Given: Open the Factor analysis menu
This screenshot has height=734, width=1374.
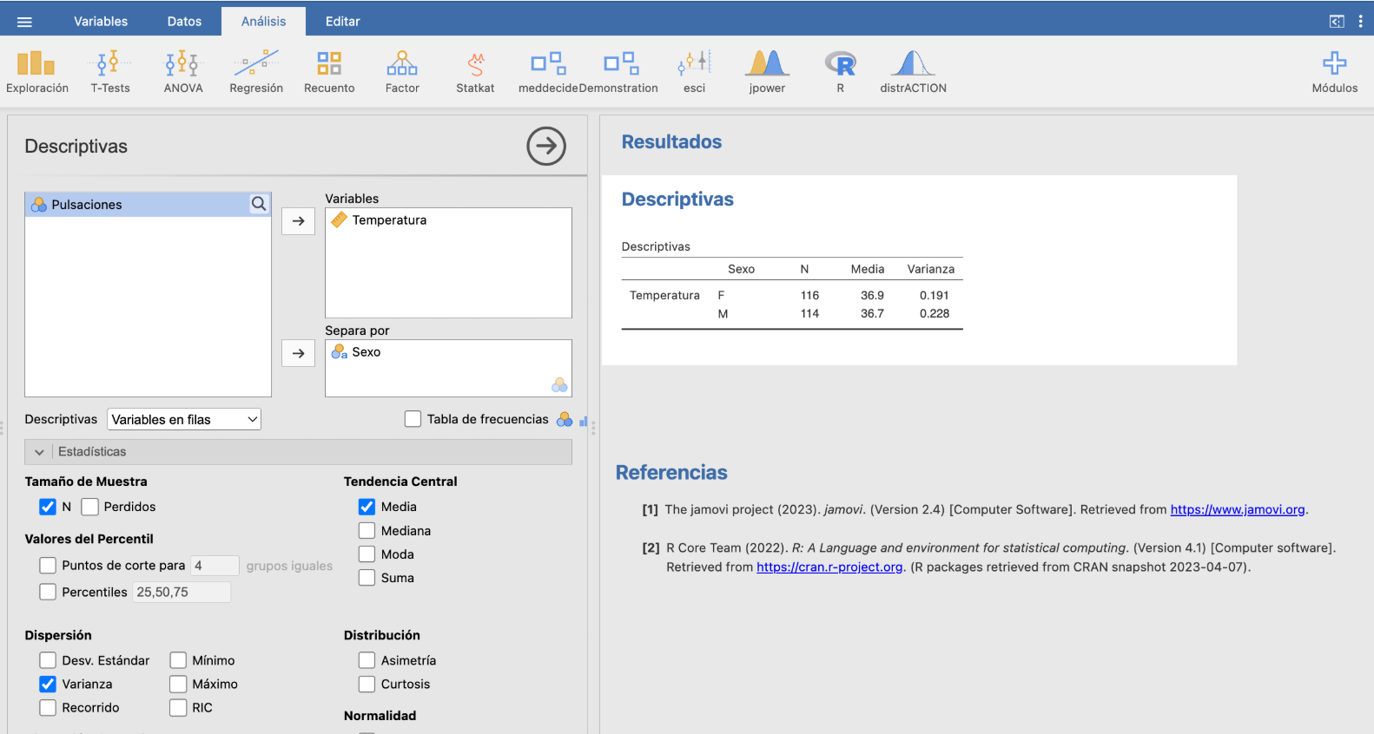Looking at the screenshot, I should [402, 72].
